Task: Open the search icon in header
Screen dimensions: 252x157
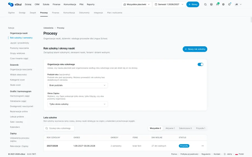Action: 205,4
